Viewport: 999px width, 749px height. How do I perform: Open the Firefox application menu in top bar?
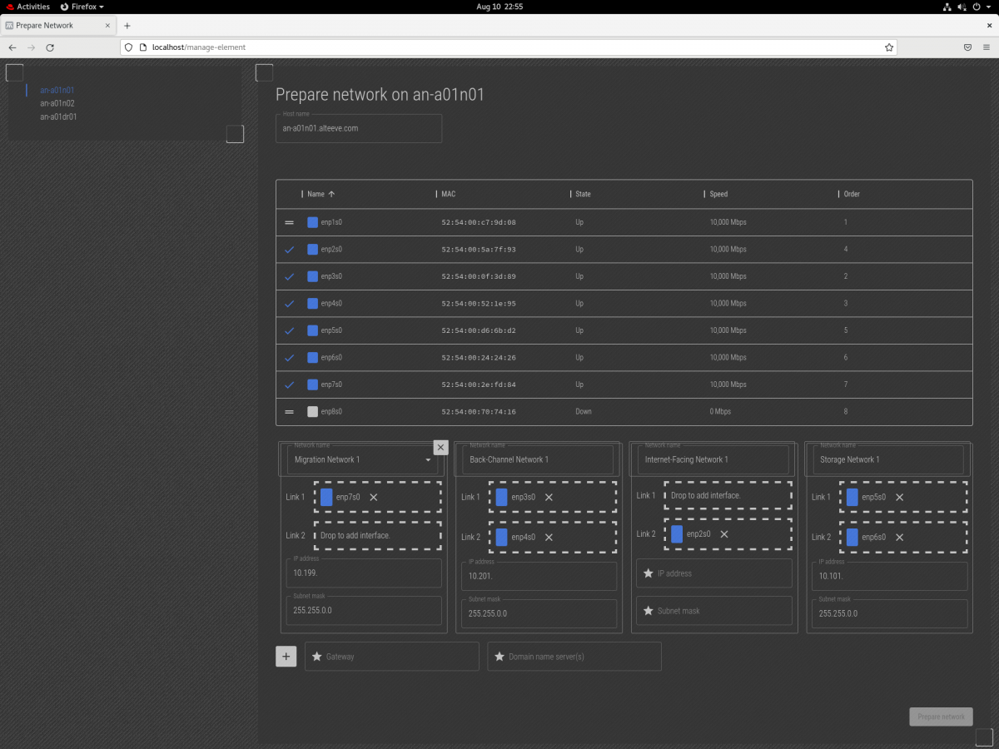pos(82,6)
